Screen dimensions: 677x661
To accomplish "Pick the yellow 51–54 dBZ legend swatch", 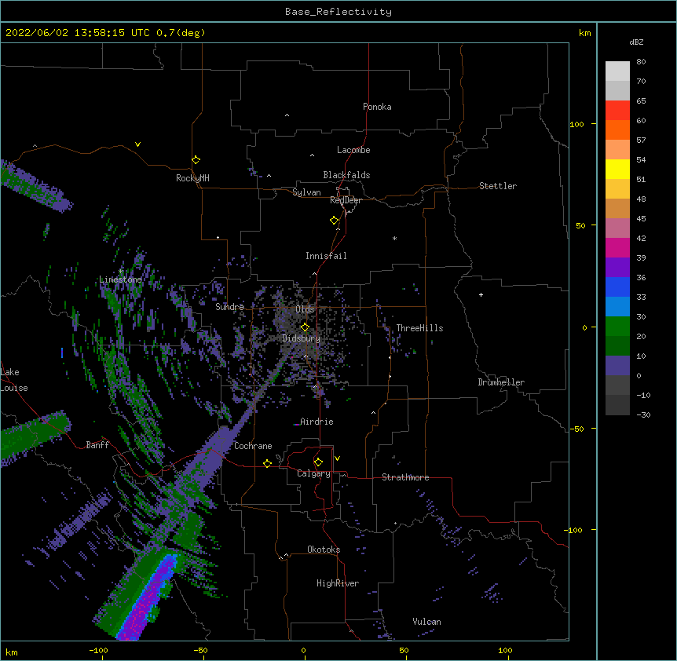I will [617, 169].
